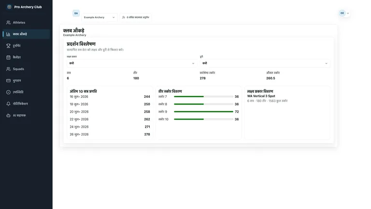Click the स्कोर 7 distribution bar
The width and height of the screenshot is (371, 209).
203,97
